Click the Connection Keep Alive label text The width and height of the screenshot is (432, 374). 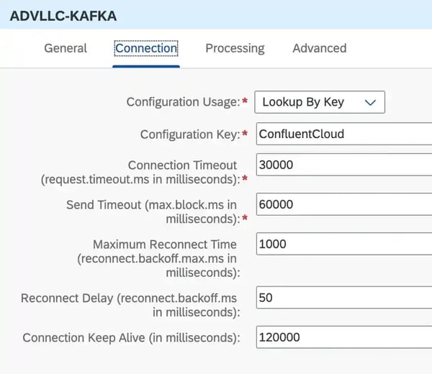[130, 337]
